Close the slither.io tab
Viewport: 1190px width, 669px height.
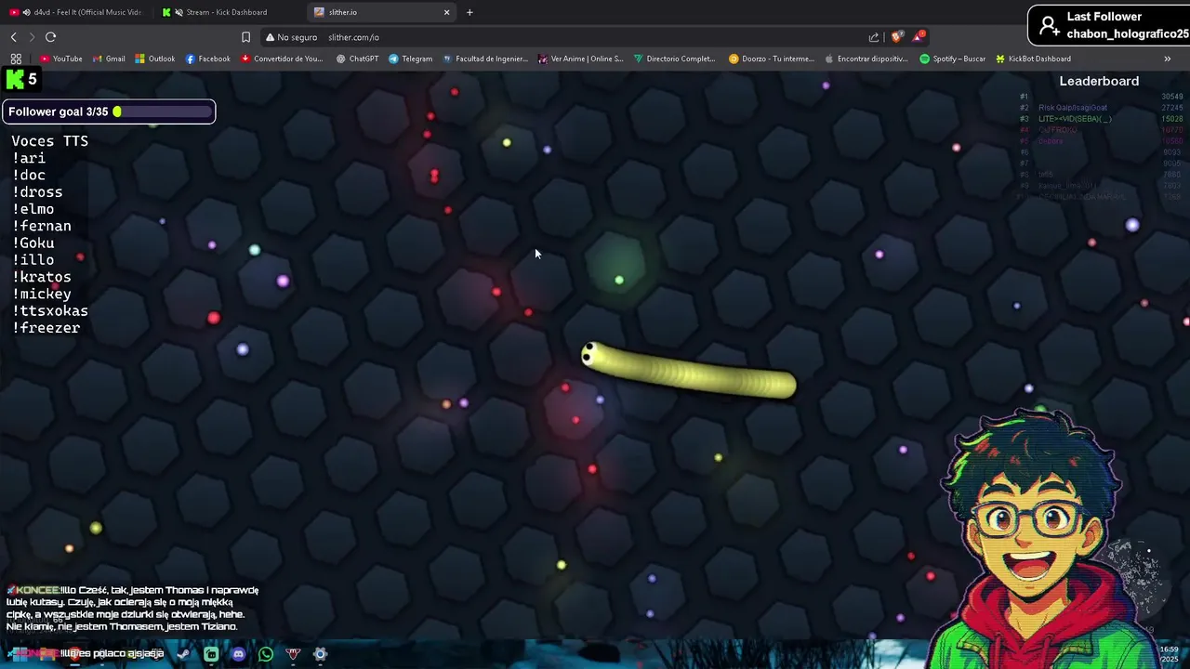pos(446,12)
